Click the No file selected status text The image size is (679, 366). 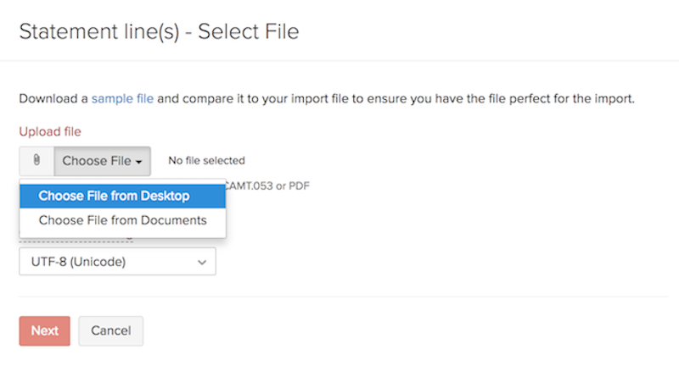(x=206, y=160)
